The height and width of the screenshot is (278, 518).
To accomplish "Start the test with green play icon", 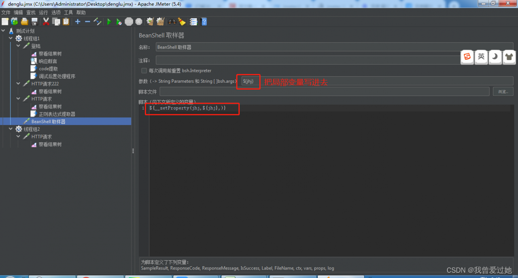I will tap(109, 22).
